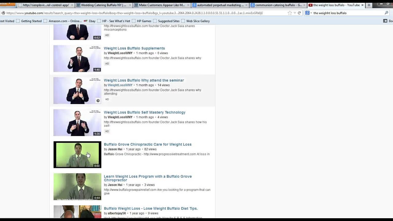Screen dimensions: 393x221
Task: Click HD badge under Why attend video
Action: (x=107, y=99)
